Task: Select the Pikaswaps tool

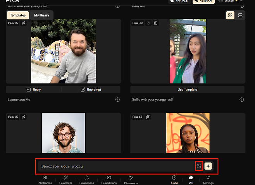Action: pos(130,180)
